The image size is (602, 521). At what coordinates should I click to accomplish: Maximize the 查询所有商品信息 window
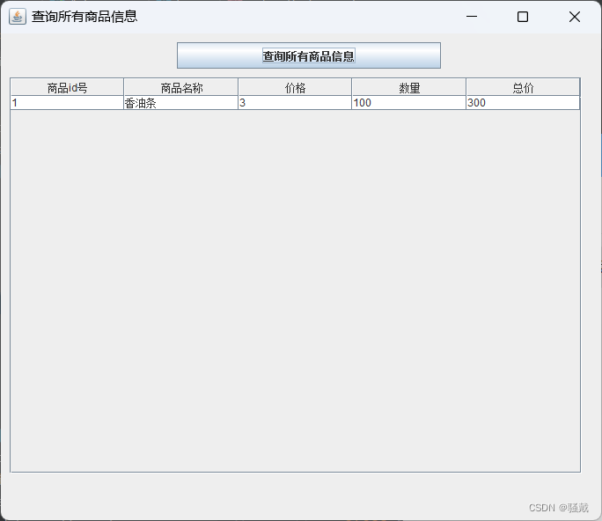click(x=523, y=17)
